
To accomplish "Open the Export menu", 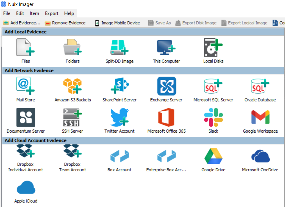I will (x=51, y=13).
